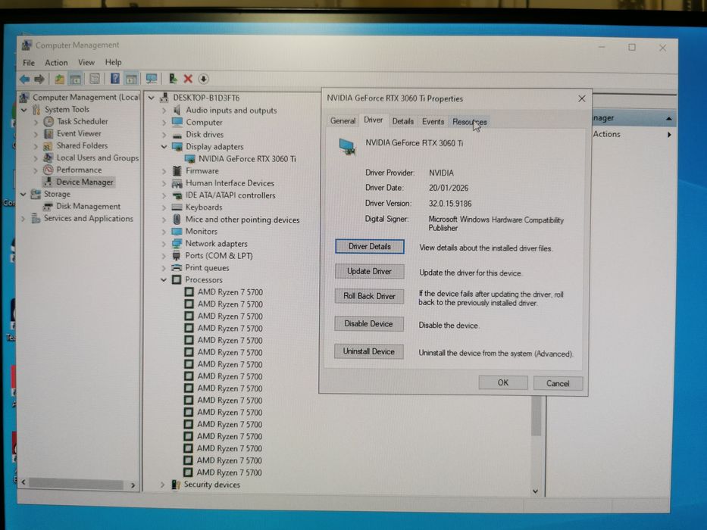This screenshot has height=530, width=707.
Task: Expand Services and Applications node
Action: tap(23, 219)
